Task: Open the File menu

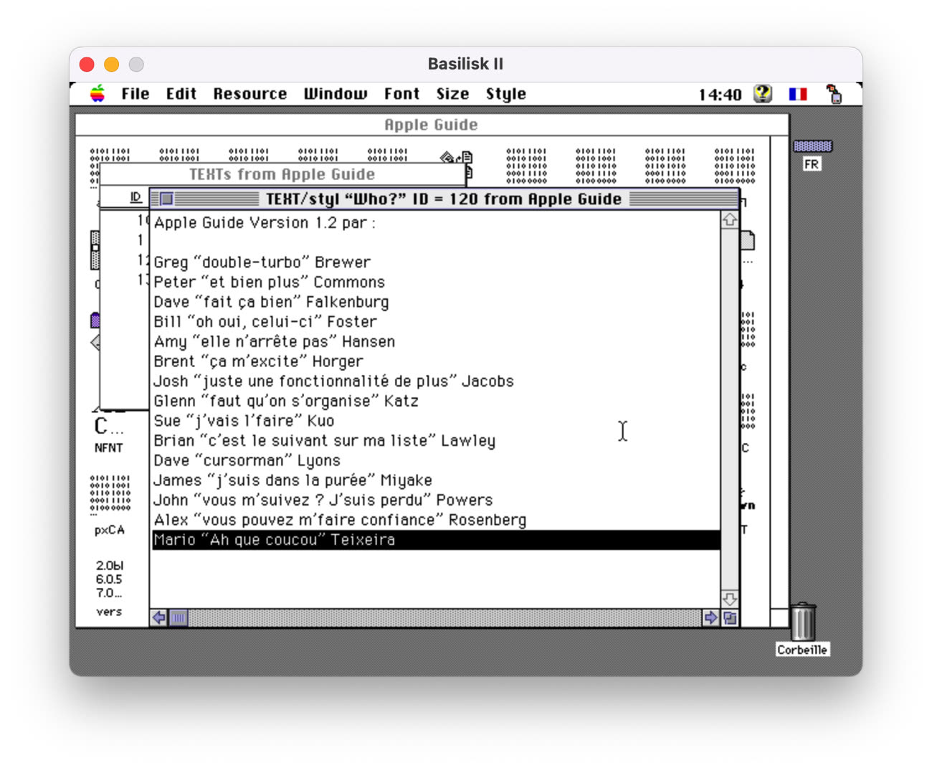Action: pos(135,94)
